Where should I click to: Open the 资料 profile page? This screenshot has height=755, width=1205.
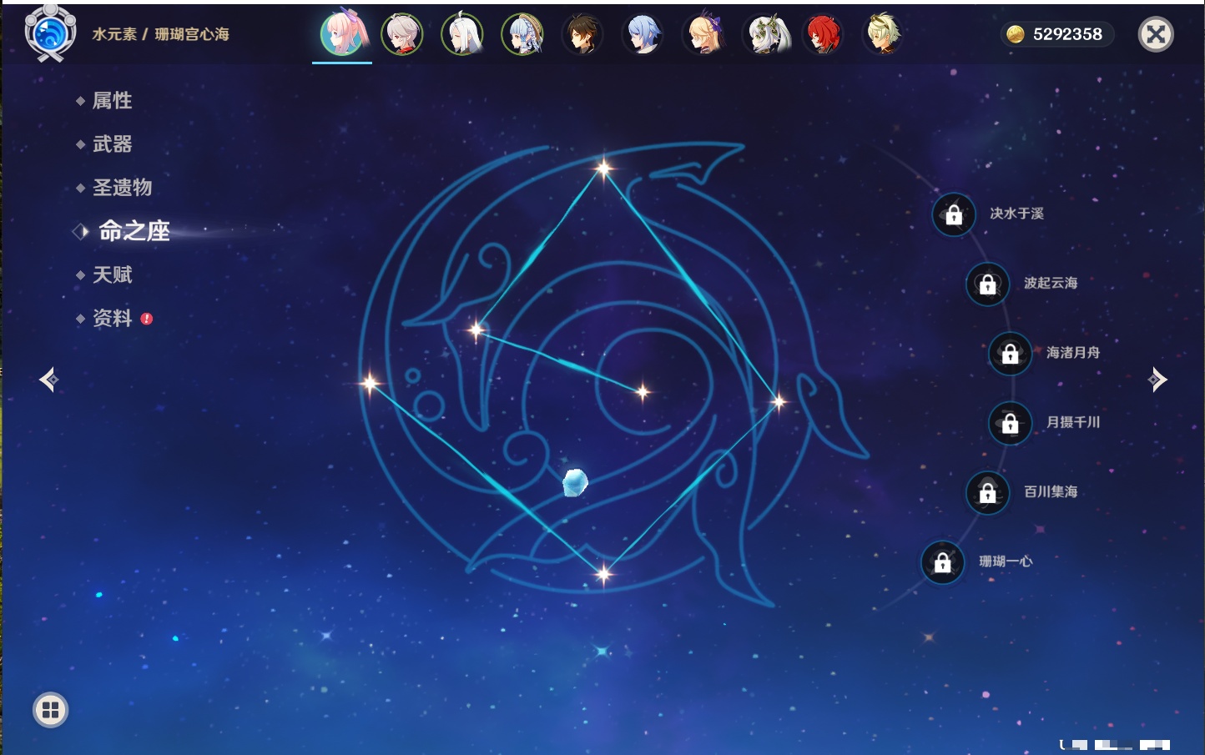112,318
